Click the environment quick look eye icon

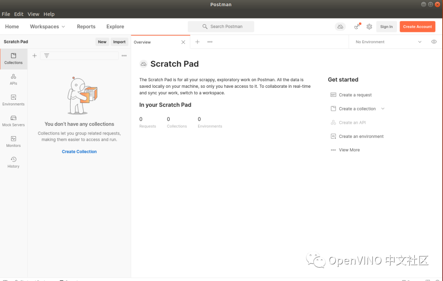tap(434, 42)
